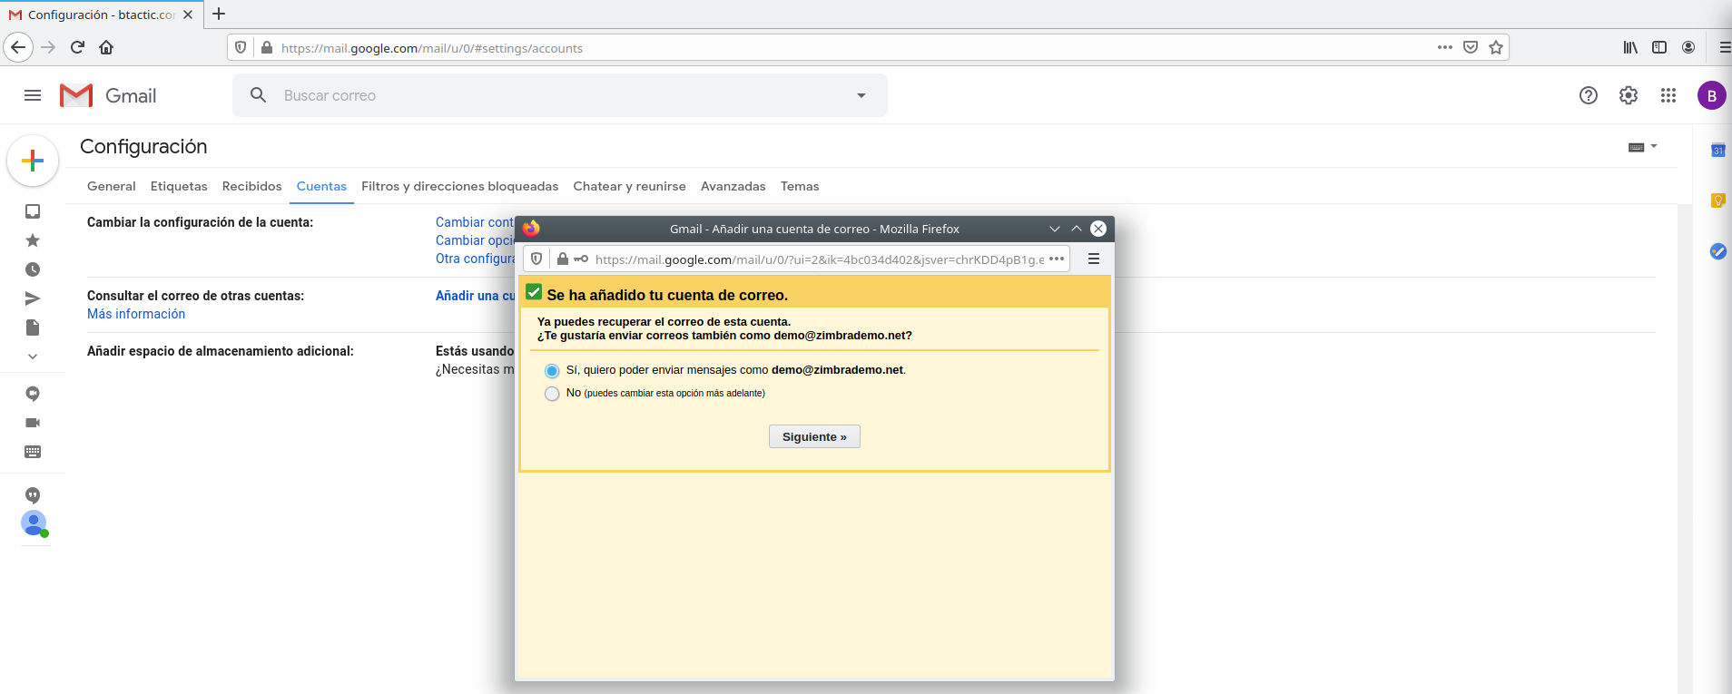
Task: Switch to the General tab
Action: point(112,186)
